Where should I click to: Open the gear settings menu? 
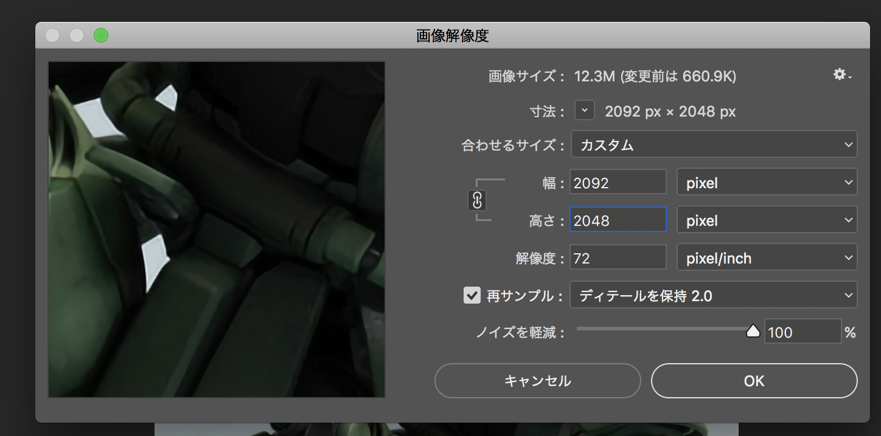point(841,75)
